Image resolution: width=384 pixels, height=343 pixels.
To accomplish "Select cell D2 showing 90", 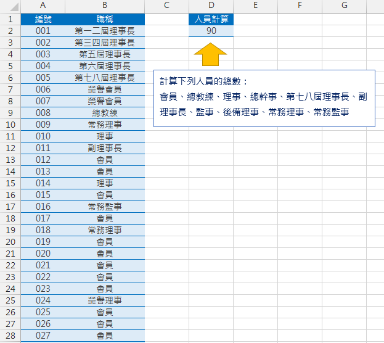I will pos(211,31).
